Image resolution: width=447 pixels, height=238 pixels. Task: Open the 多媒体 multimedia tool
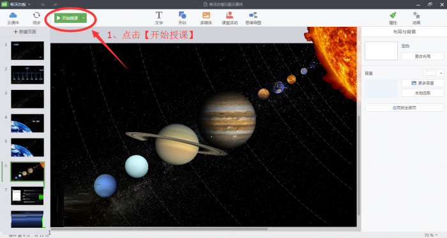pyautogui.click(x=206, y=18)
